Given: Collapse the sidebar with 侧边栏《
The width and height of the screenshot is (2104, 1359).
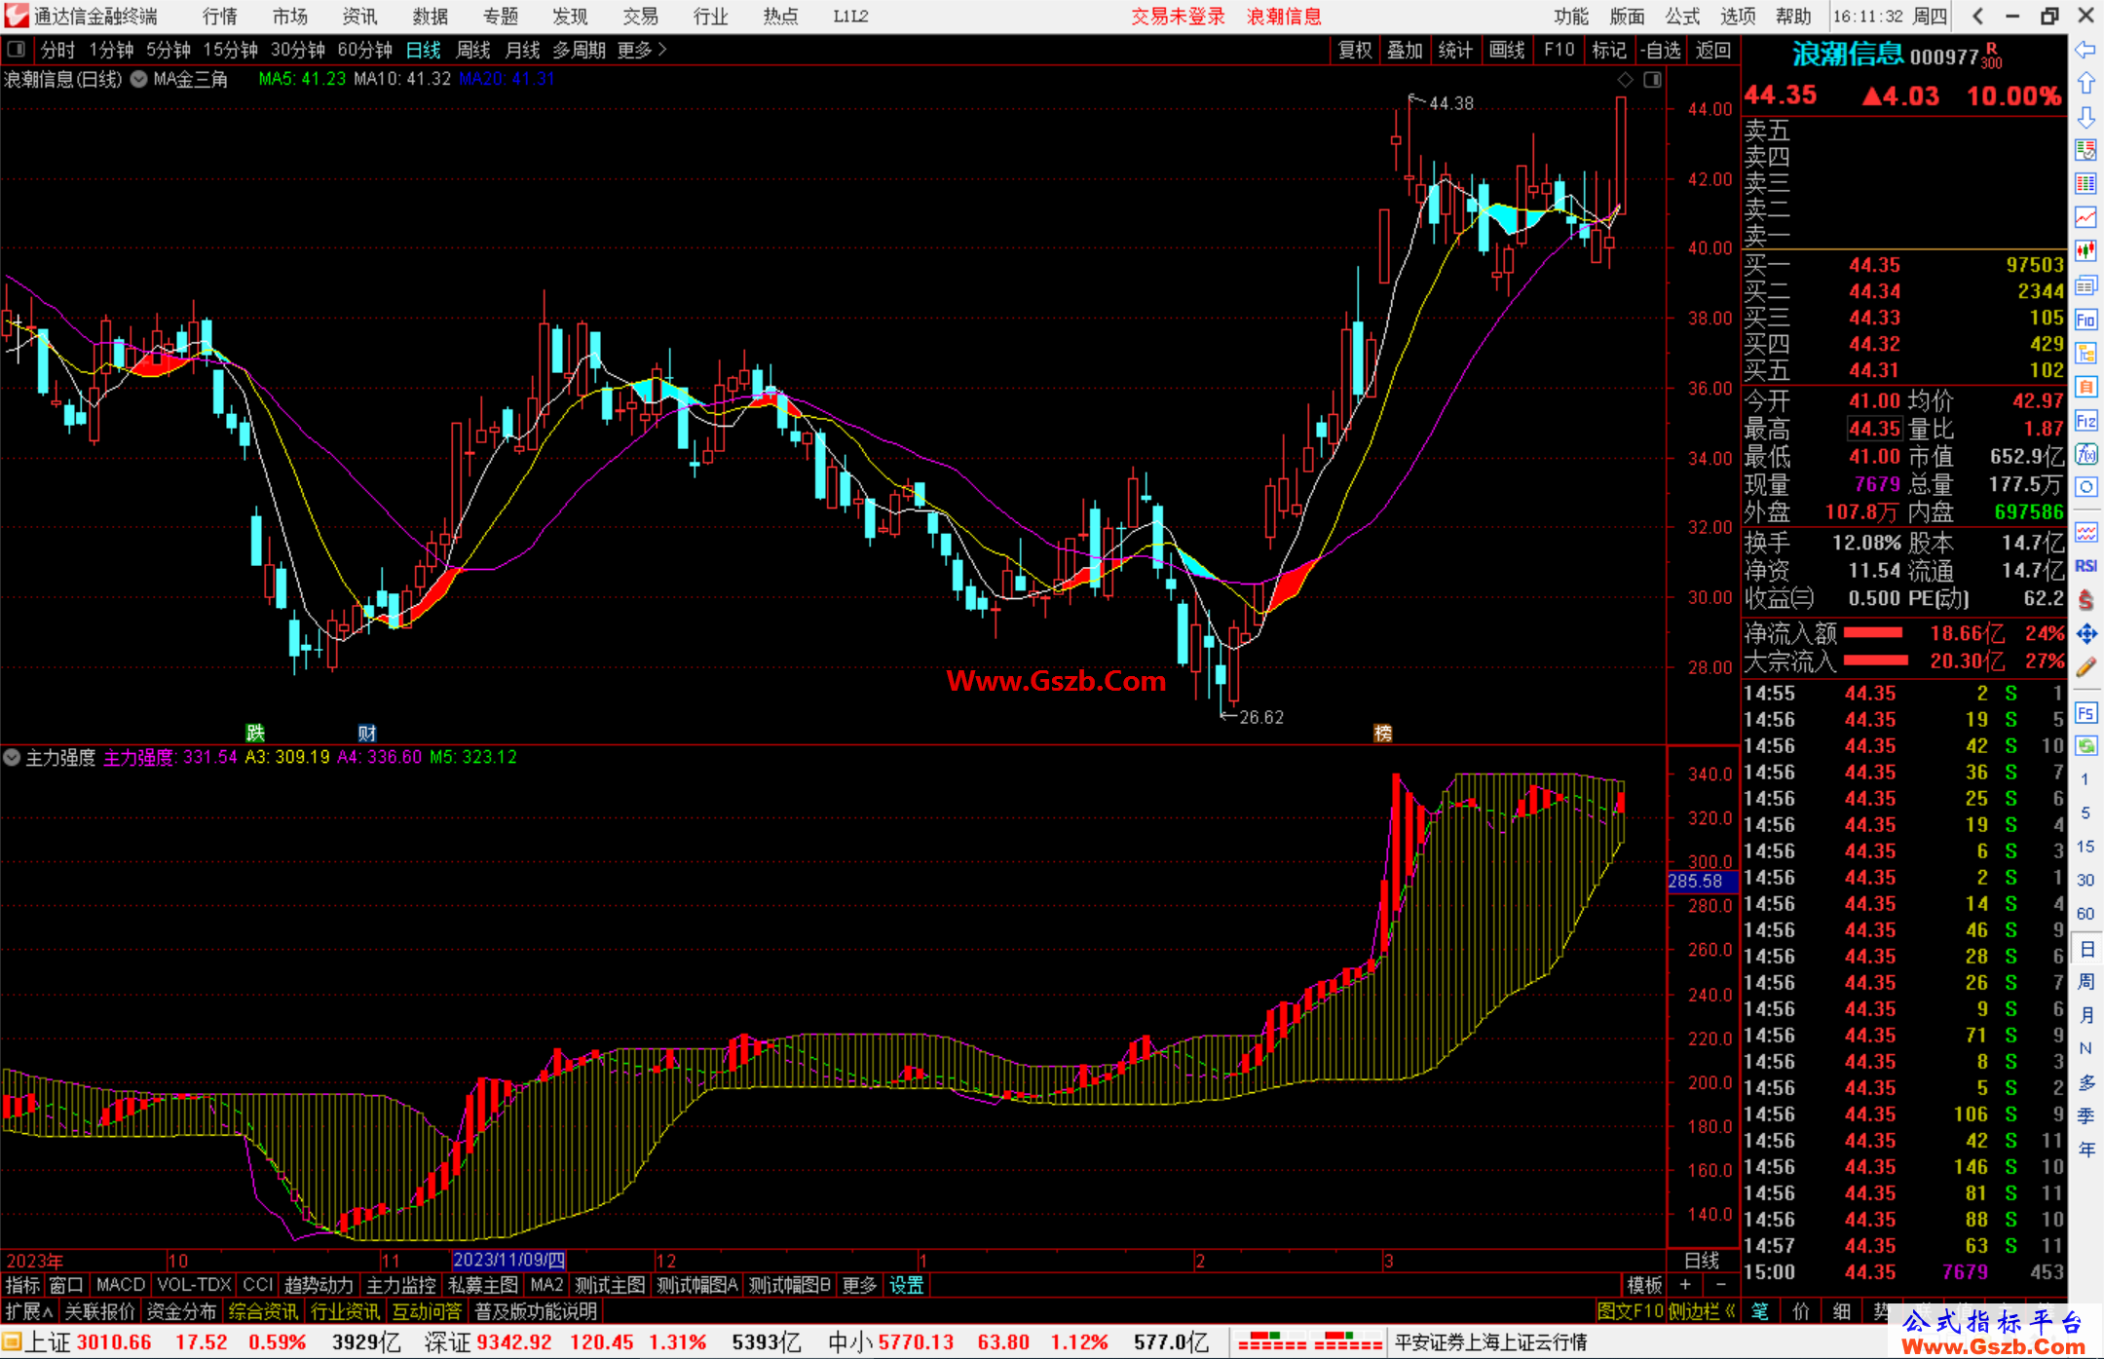Looking at the screenshot, I should tap(1703, 1311).
